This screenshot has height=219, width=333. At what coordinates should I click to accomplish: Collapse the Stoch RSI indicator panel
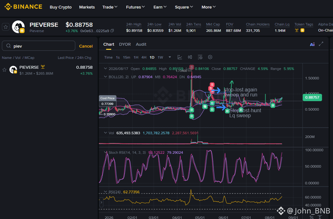click(105, 152)
